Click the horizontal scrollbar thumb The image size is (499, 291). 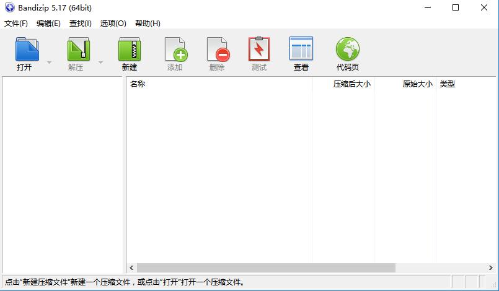266,268
